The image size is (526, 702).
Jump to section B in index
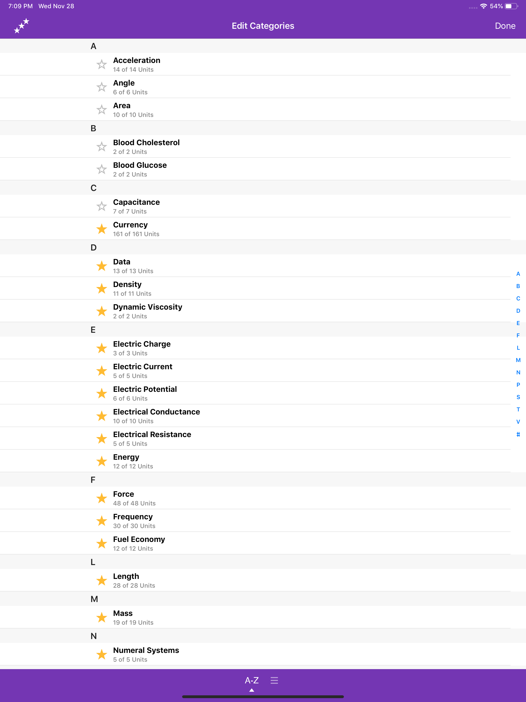pyautogui.click(x=518, y=286)
